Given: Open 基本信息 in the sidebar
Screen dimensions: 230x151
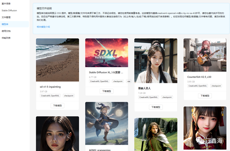Looking at the screenshot, I should 6,4.
